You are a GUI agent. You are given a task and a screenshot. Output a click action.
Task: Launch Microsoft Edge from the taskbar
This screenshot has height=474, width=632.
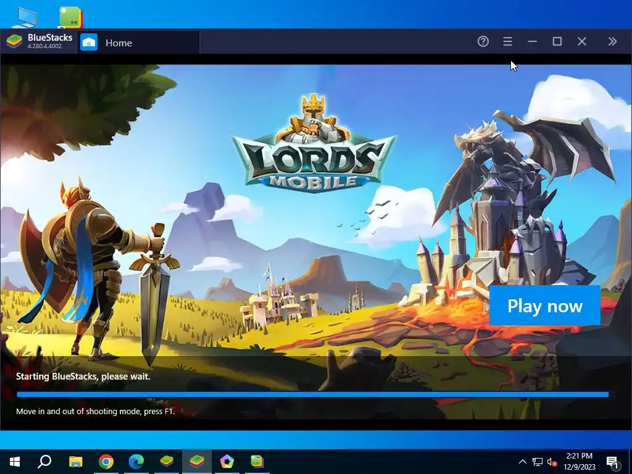136,462
